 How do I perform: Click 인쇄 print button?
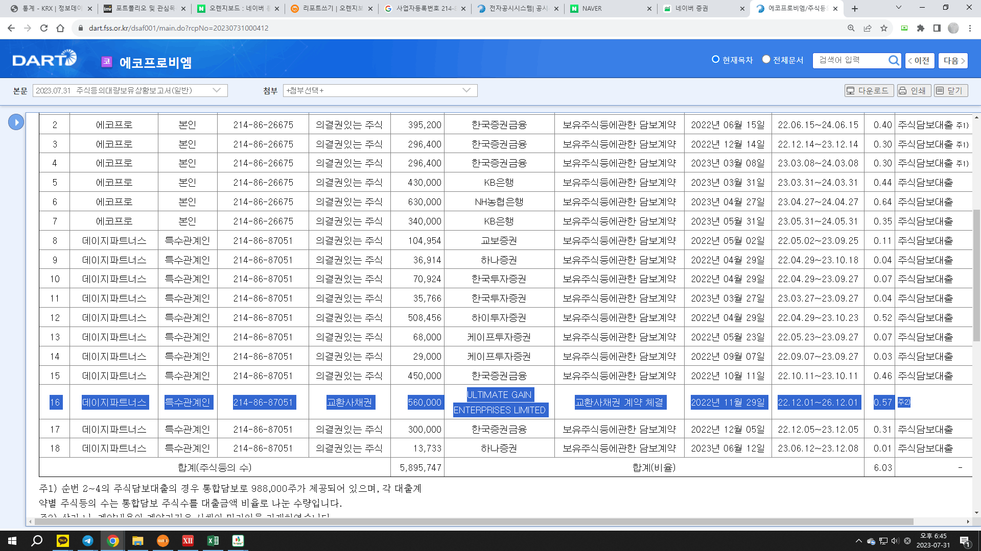tap(914, 90)
